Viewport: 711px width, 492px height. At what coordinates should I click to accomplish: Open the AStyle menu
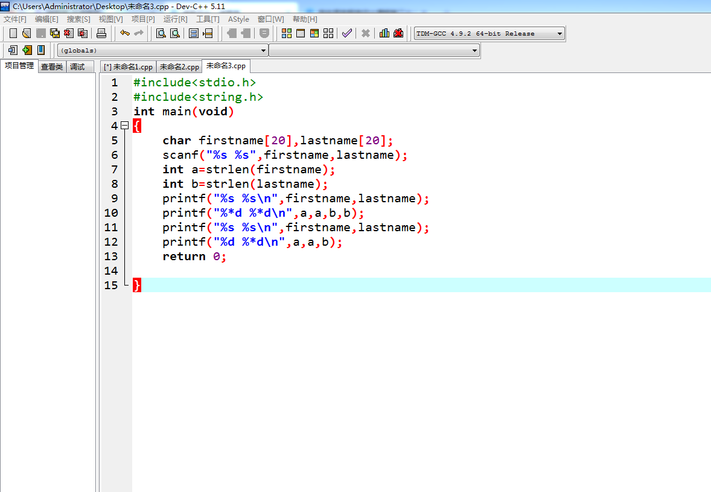pos(238,19)
